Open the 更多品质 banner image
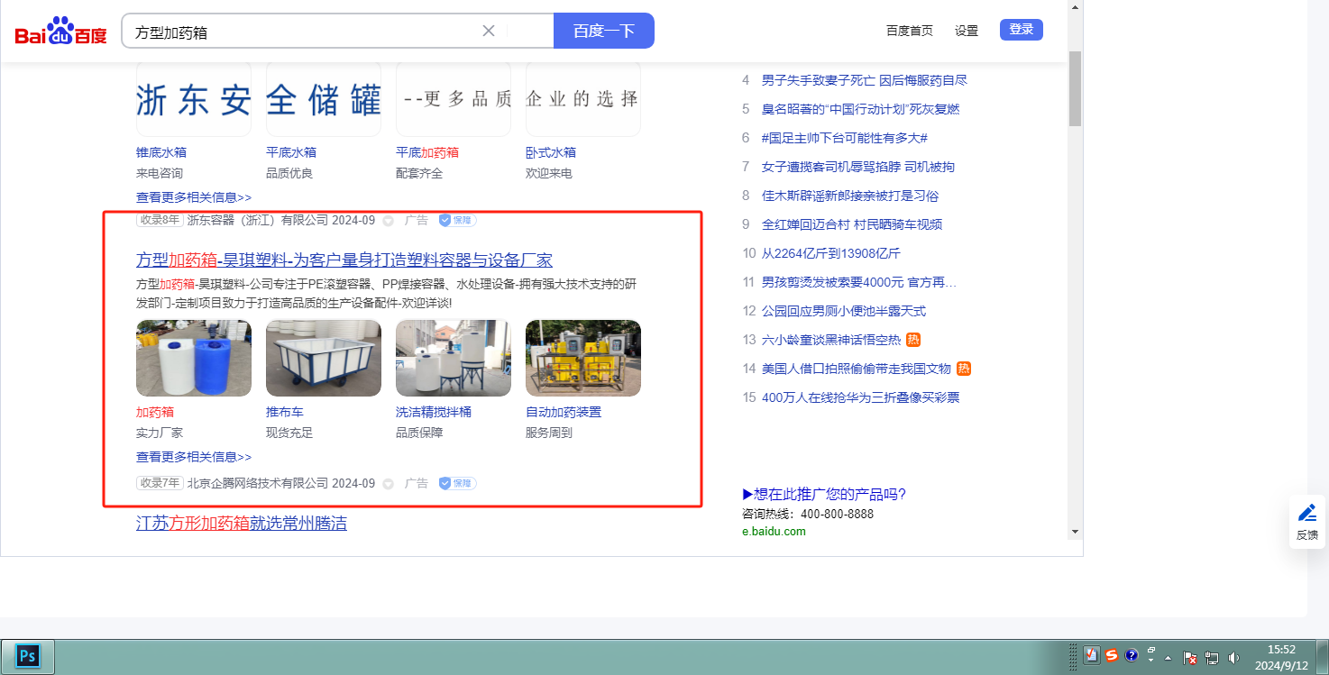This screenshot has width=1329, height=675. [454, 99]
